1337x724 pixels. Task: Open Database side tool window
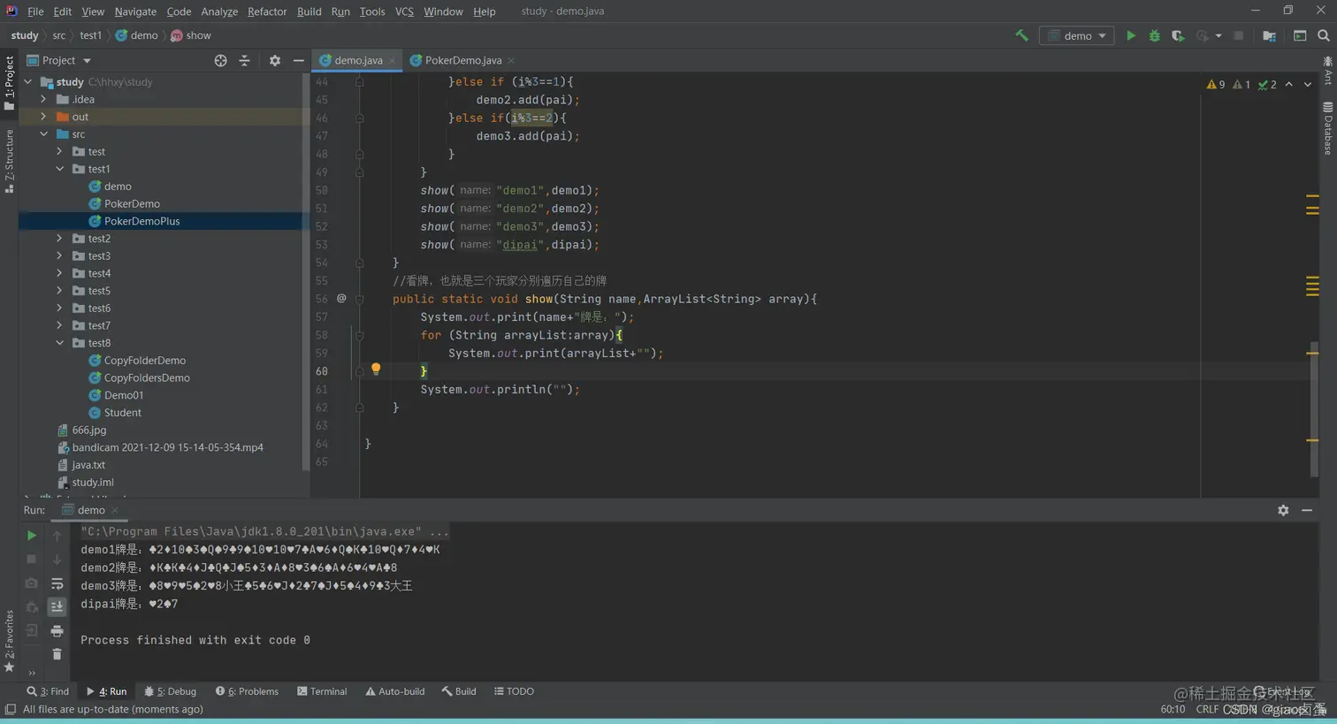coord(1328,129)
